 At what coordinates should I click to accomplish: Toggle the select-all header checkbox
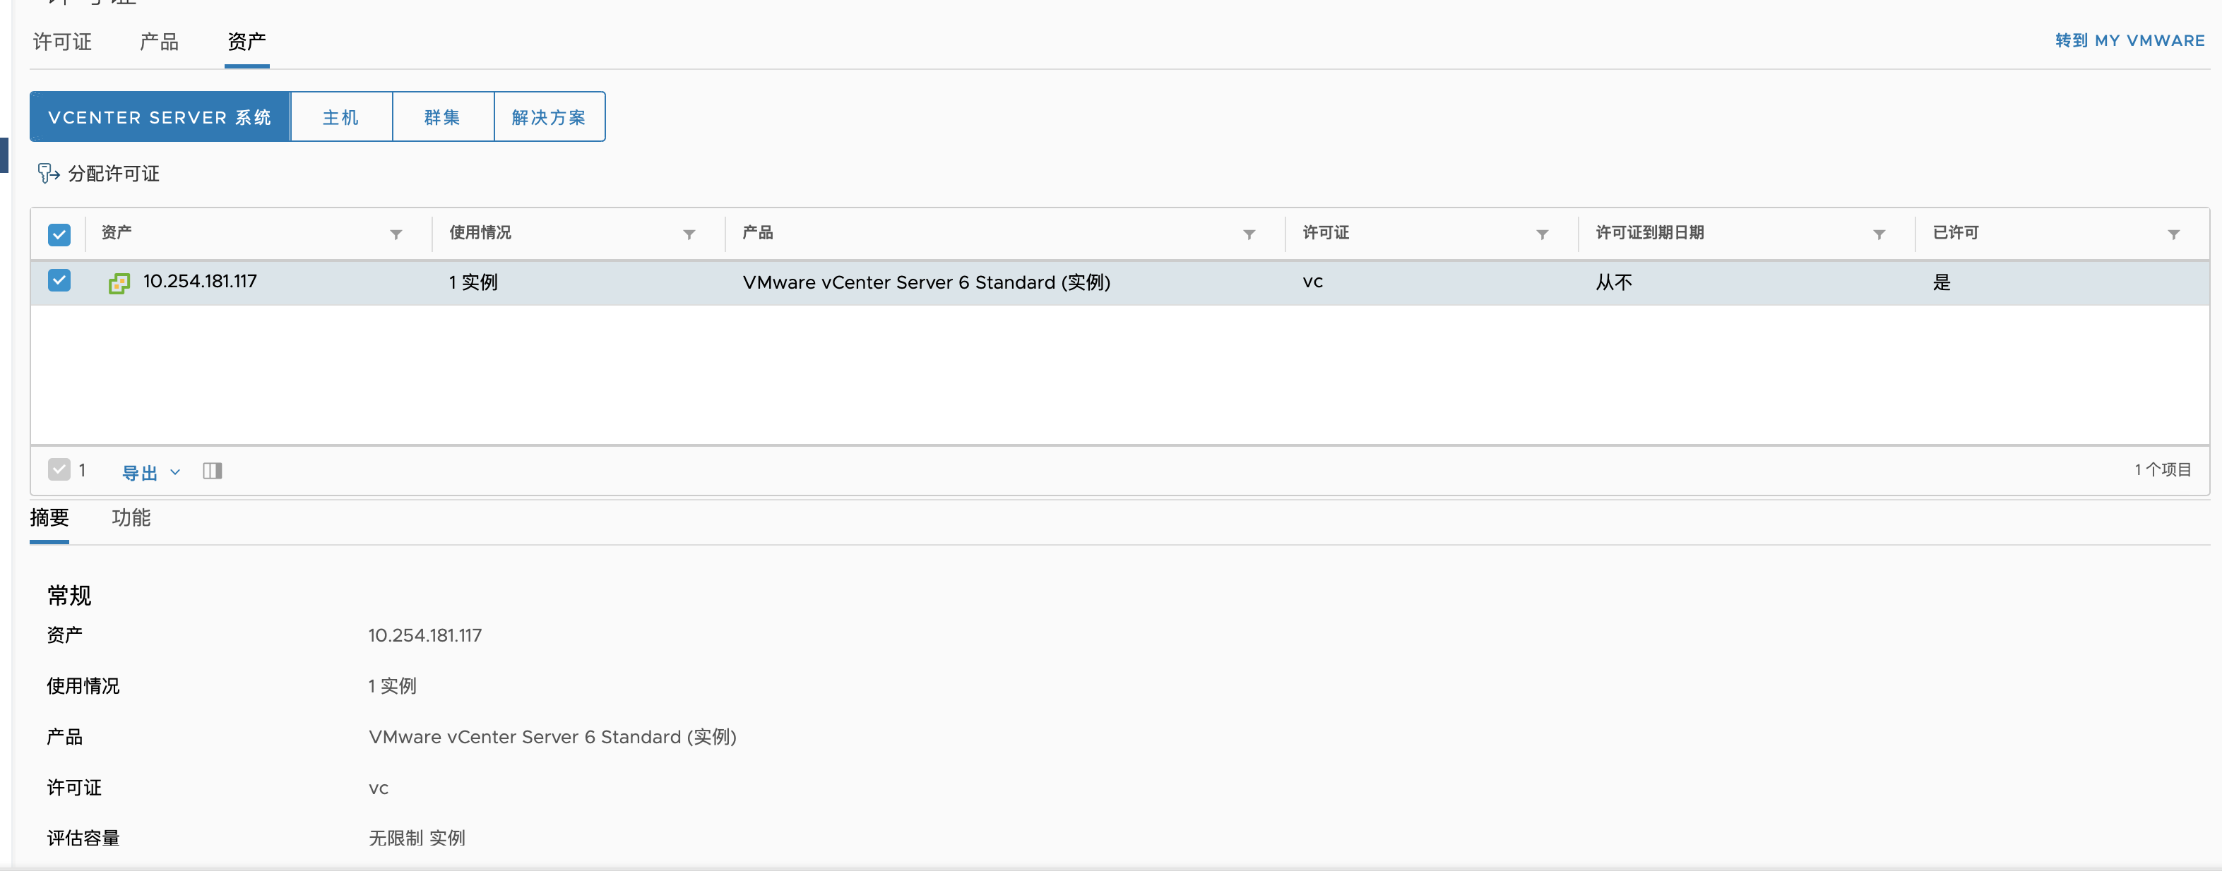point(59,234)
